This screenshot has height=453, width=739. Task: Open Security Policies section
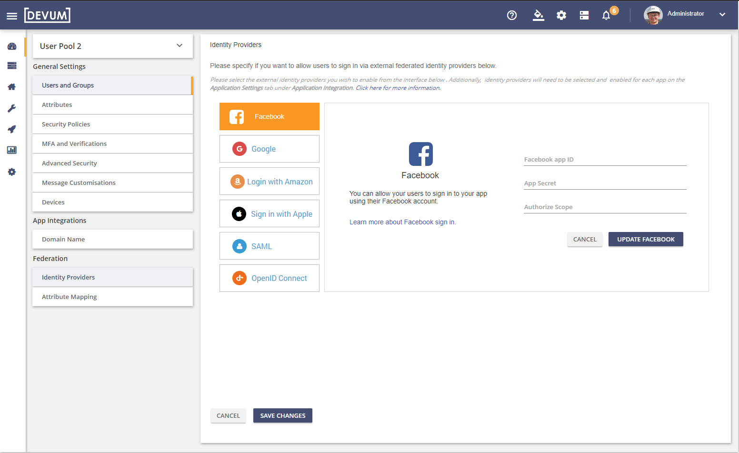113,125
